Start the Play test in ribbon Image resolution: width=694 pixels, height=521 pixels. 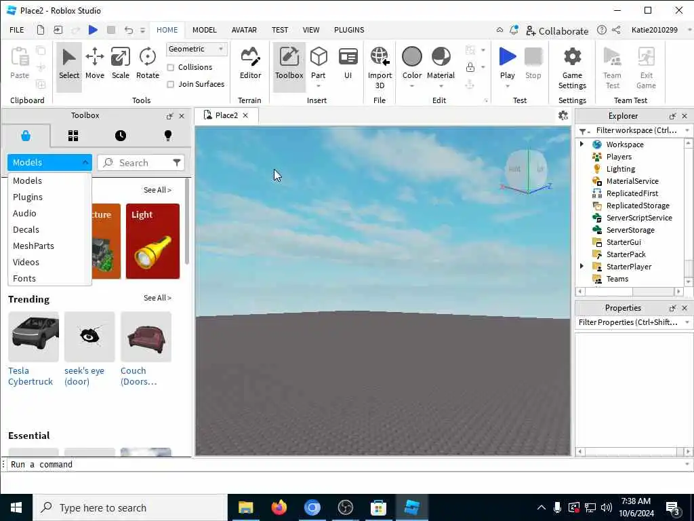point(507,58)
